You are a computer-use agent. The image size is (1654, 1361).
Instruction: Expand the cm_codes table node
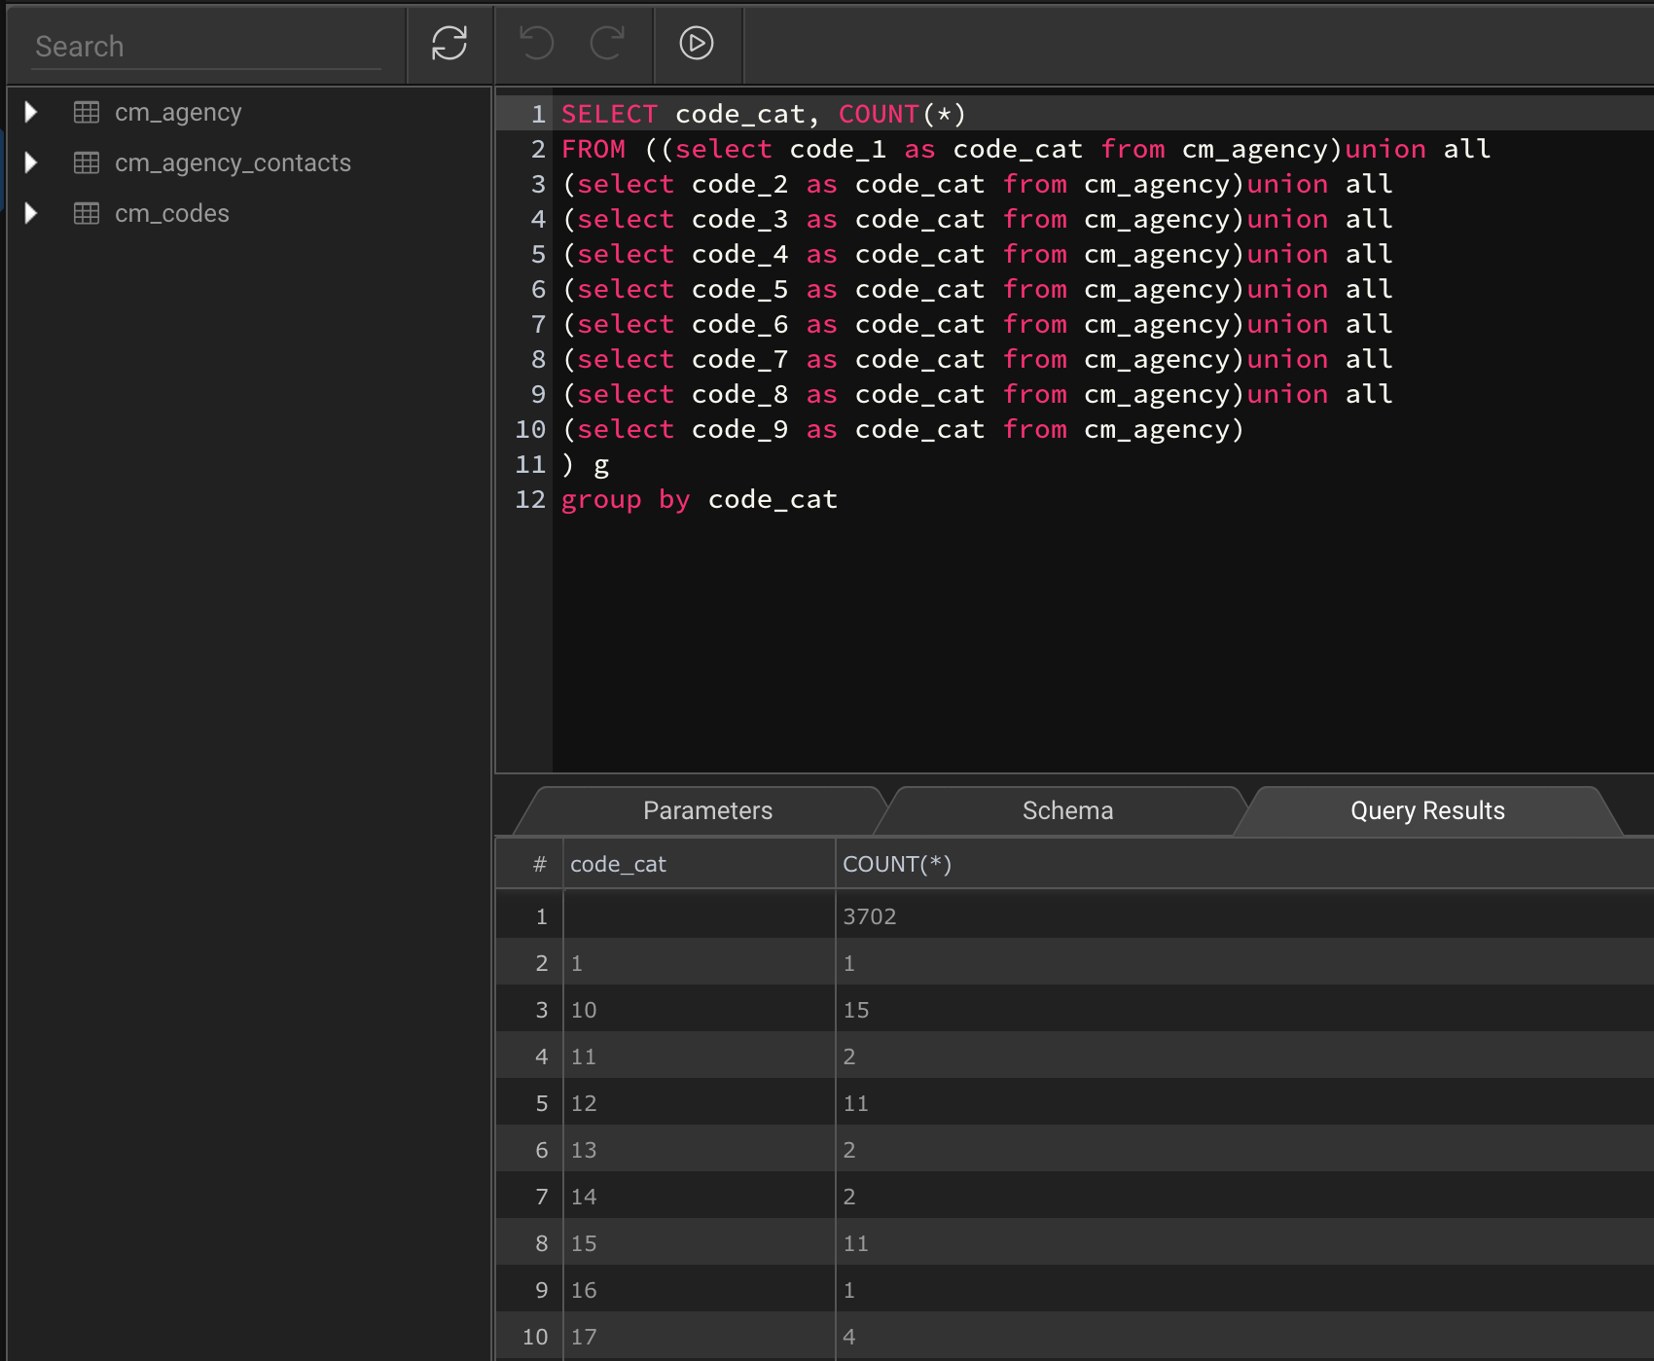[30, 213]
